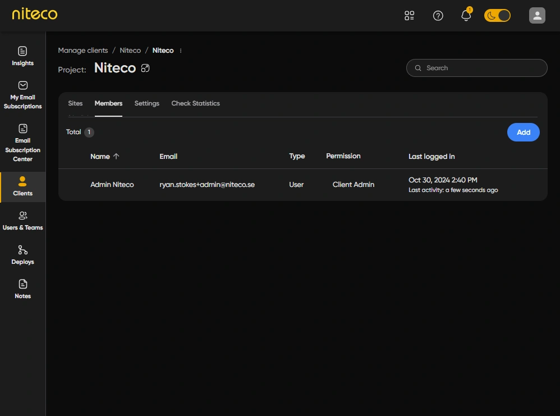Open the breadcrumb three-dot menu
The width and height of the screenshot is (560, 416).
coord(181,51)
